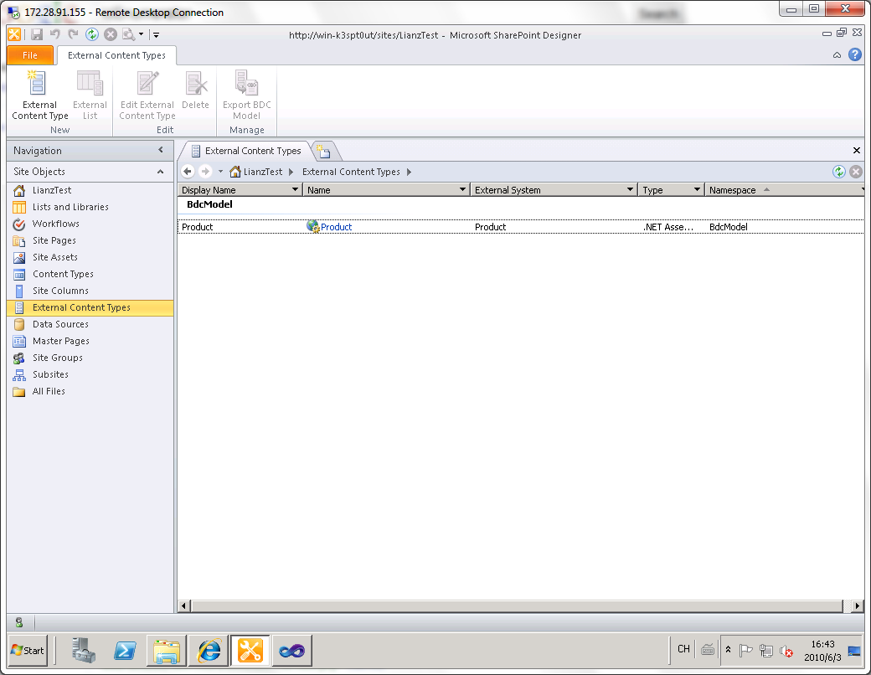Sort by the Namespace column header

click(783, 189)
